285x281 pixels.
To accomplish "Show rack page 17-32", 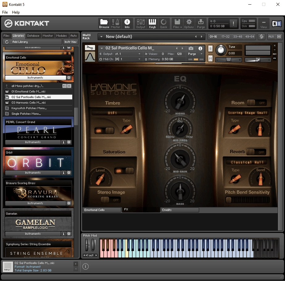I will 225,37.
